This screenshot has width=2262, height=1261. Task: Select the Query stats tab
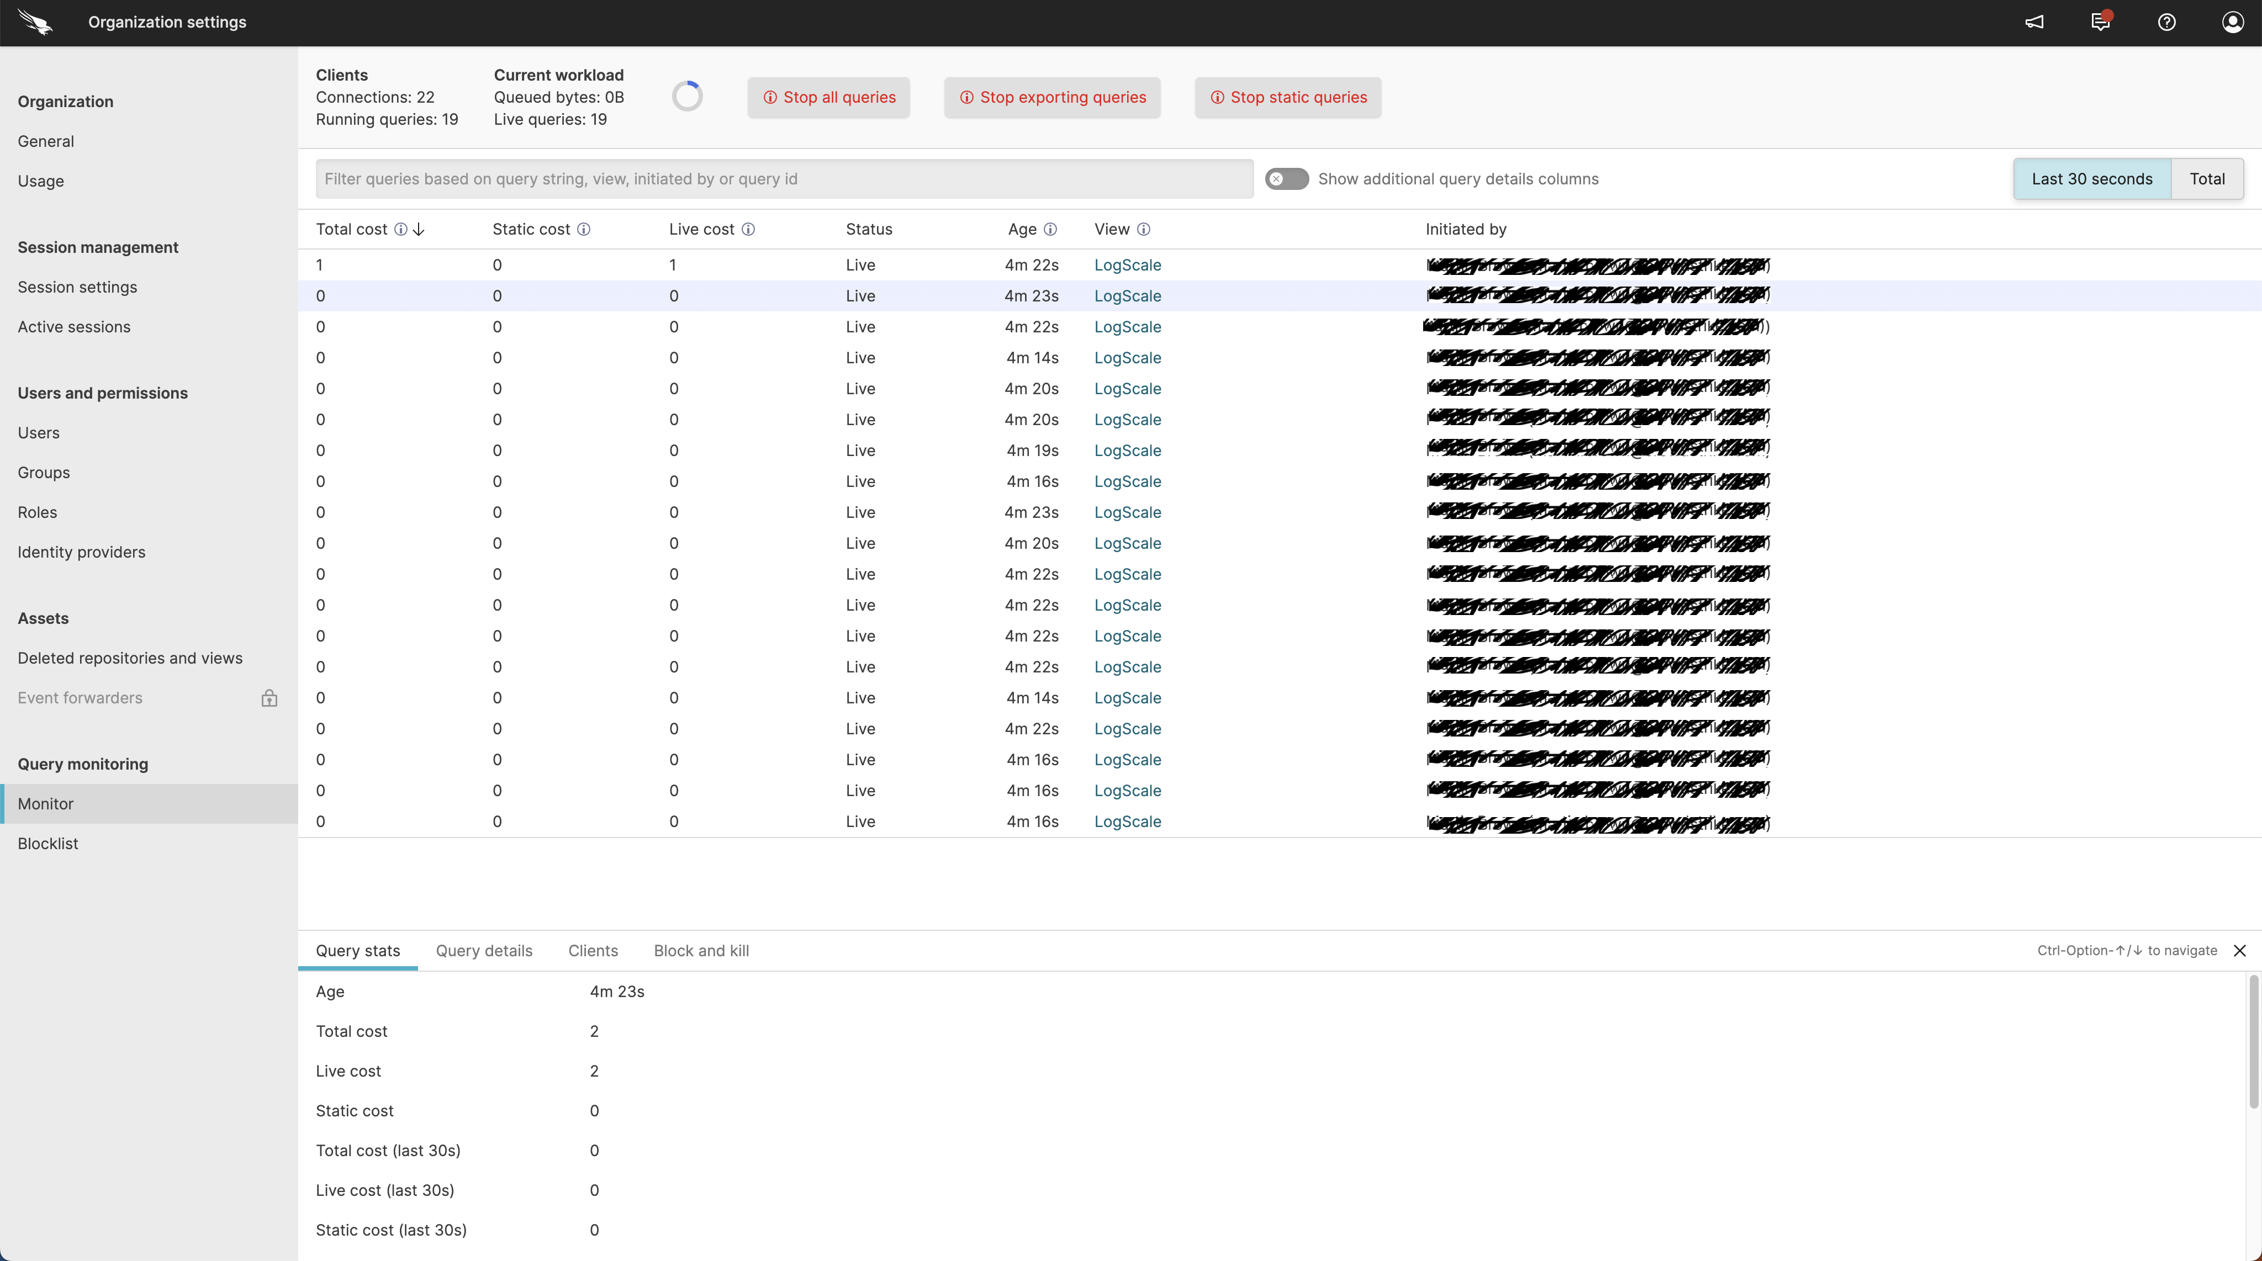(357, 950)
